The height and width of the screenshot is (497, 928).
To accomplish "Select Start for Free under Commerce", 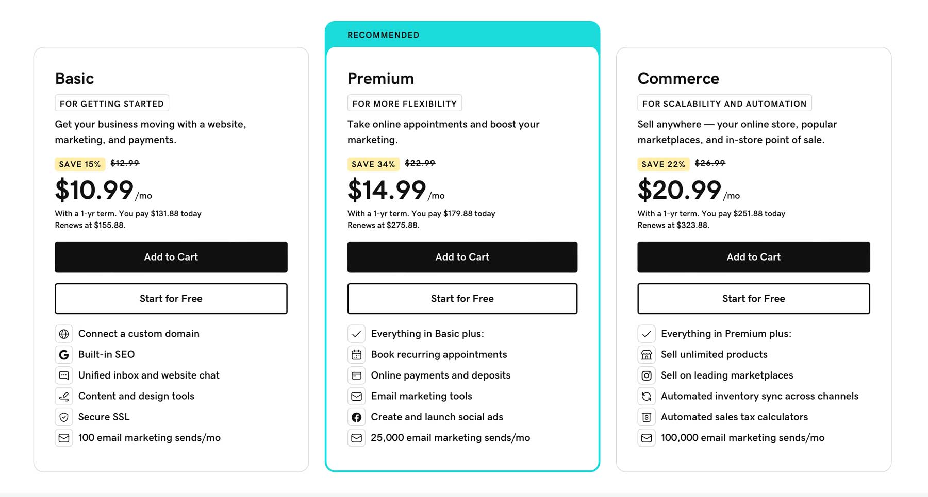I will [753, 299].
